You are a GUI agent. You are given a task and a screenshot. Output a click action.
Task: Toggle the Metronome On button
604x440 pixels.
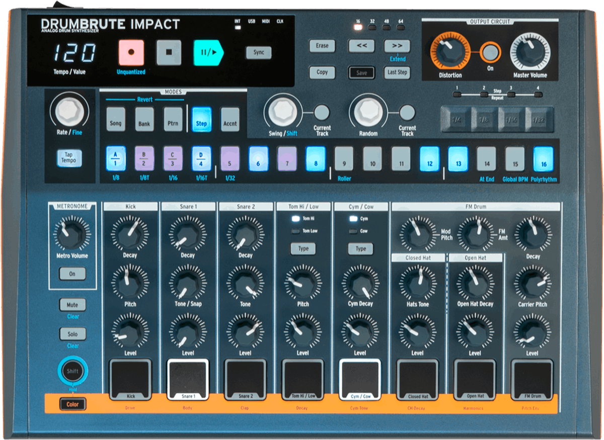(x=72, y=274)
